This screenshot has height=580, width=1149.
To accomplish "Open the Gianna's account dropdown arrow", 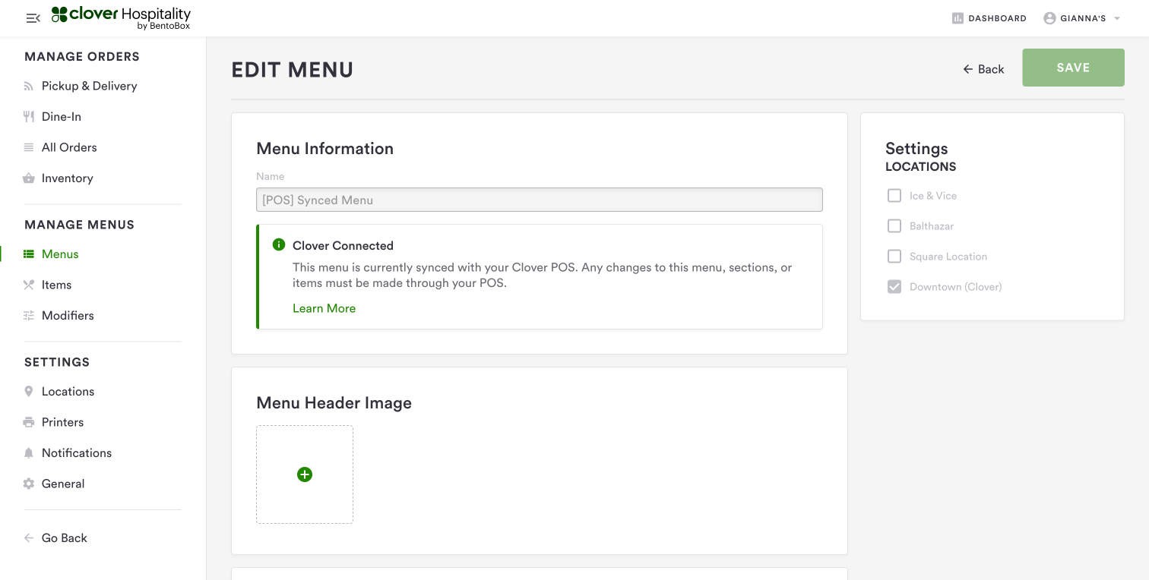I will (1117, 18).
